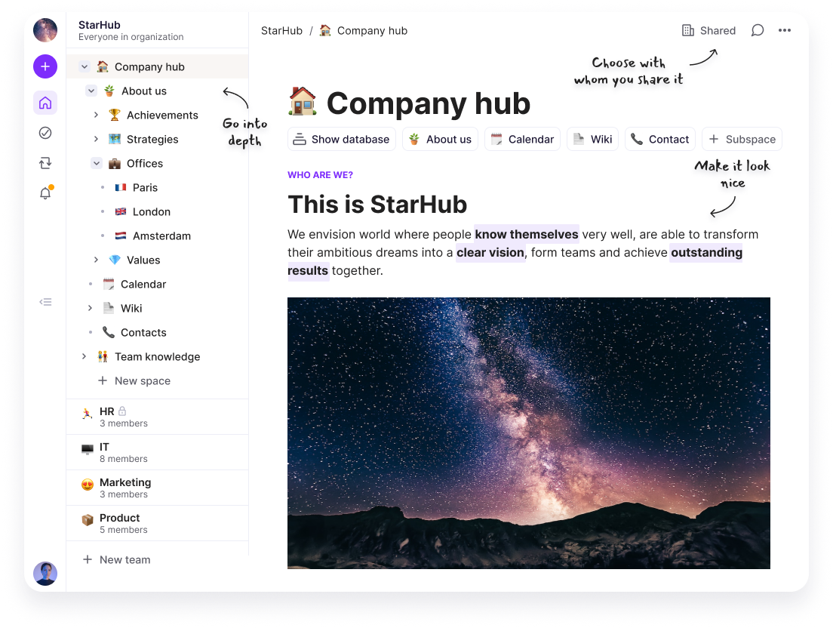Click the house icon in breadcrumb

pos(325,30)
